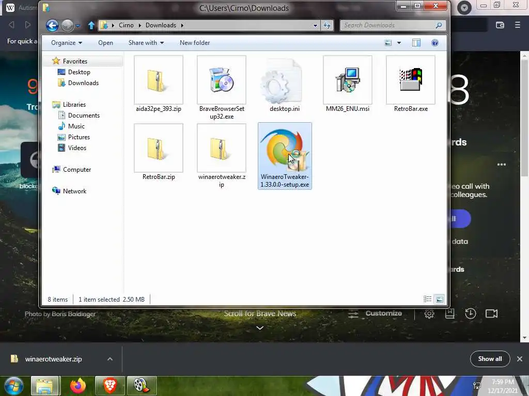Select the RetroBar.exe application icon
The height and width of the screenshot is (396, 529).
pos(411,80)
